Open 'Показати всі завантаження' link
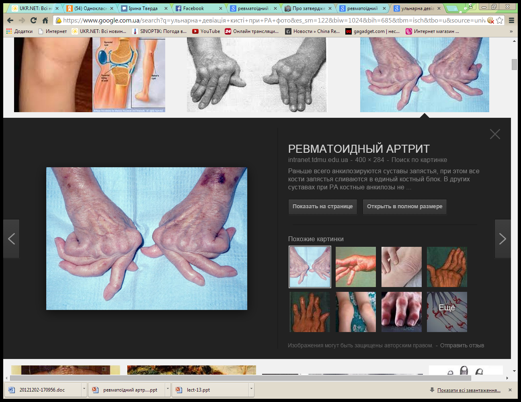 pos(468,390)
